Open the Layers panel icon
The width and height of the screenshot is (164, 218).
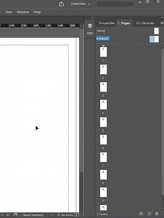[90, 26]
